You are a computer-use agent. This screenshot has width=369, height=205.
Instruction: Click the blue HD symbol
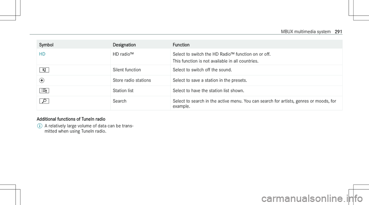[42, 54]
